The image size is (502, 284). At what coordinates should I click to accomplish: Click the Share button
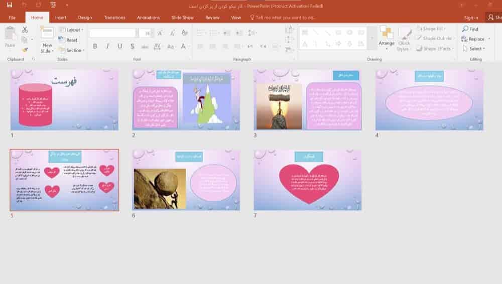(x=494, y=18)
